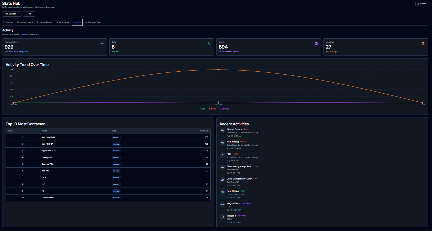
Task: Go to the Performance tab
Action: coord(62,22)
